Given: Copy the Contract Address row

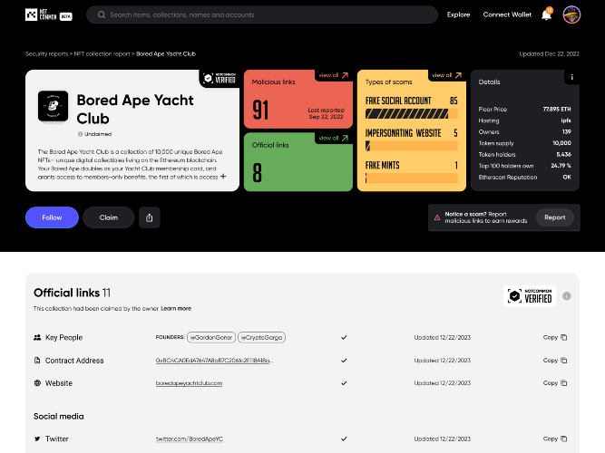Looking at the screenshot, I should click(555, 360).
